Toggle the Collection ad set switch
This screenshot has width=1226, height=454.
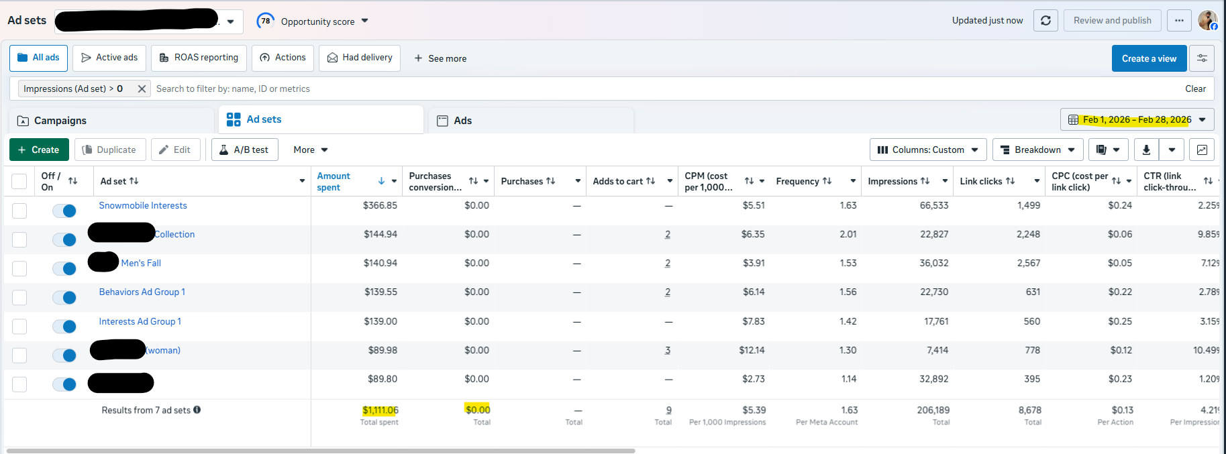[x=64, y=239]
